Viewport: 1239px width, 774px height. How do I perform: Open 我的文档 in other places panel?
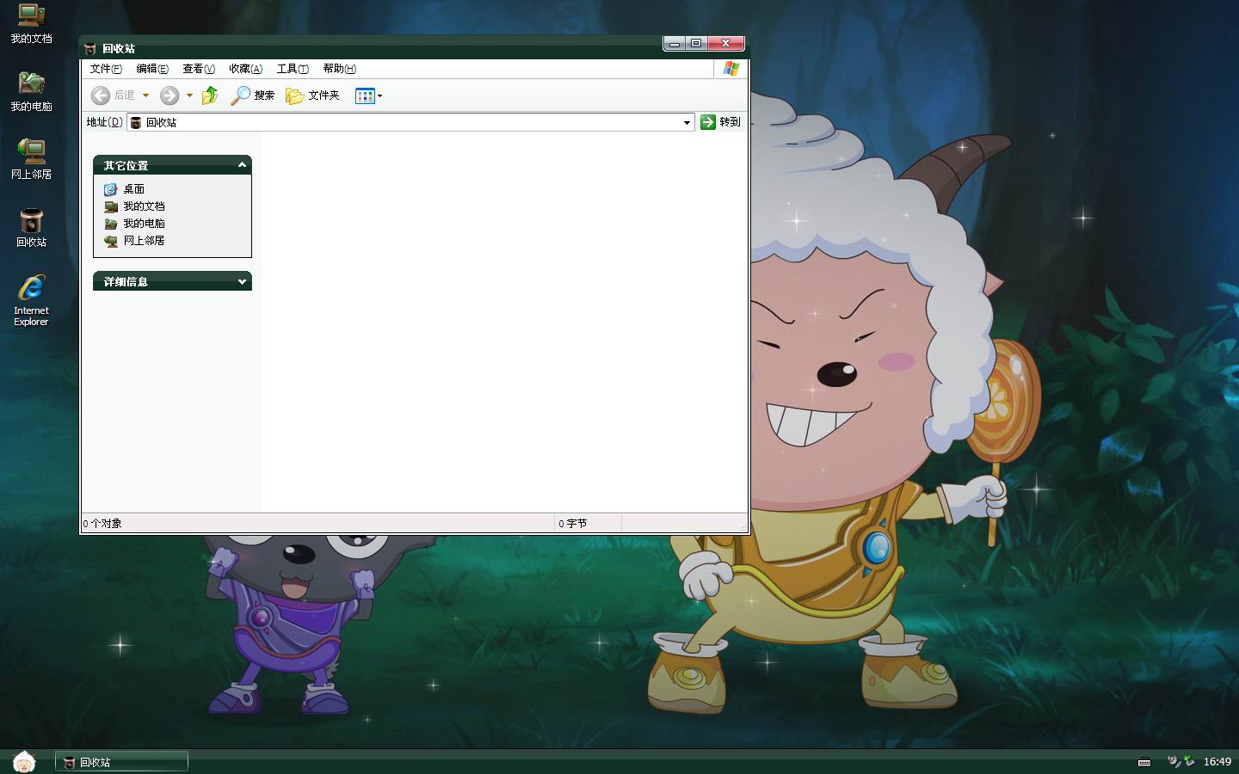click(x=134, y=206)
